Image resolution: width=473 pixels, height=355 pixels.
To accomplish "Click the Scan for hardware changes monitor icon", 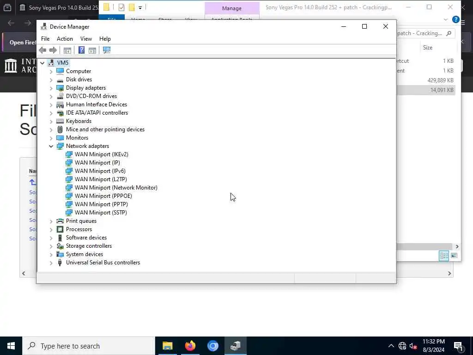I will tap(107, 50).
